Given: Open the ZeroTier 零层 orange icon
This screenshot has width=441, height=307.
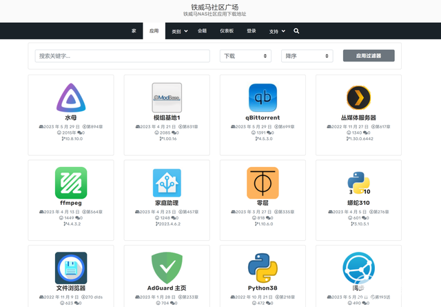Looking at the screenshot, I should [x=263, y=183].
